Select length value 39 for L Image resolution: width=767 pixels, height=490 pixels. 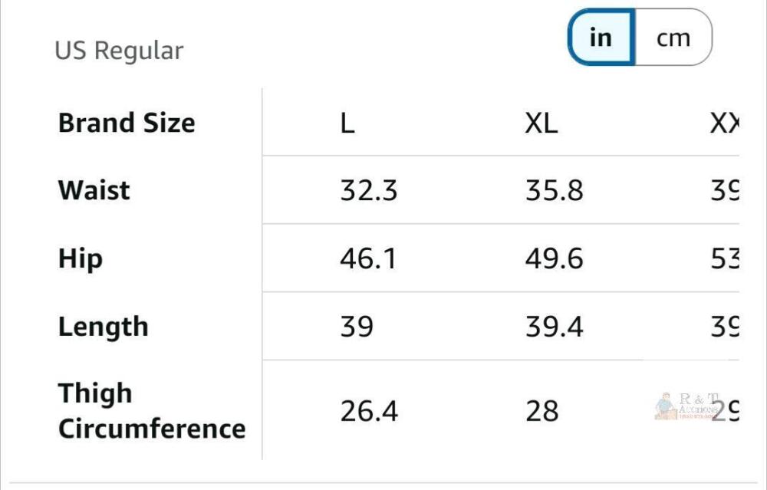click(357, 327)
